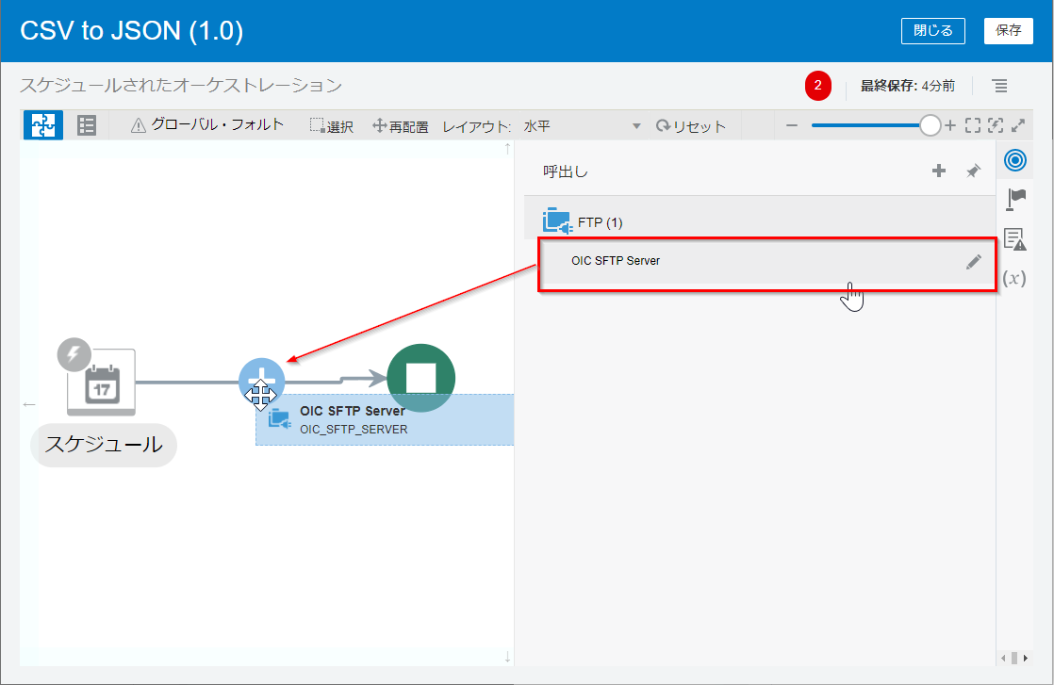Switch to canvas designer view icon
This screenshot has width=1054, height=685.
[42, 125]
